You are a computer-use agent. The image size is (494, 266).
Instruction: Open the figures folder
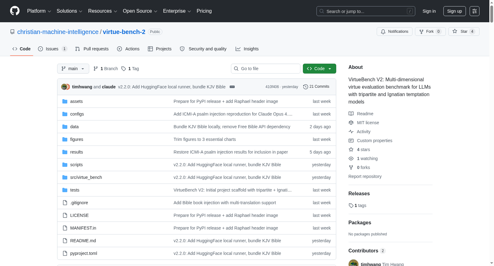[x=77, y=139]
